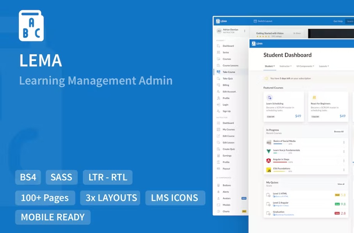Follow the Angular in Steps quiz link
Viewport: 354px width, 233px height.
(282, 206)
